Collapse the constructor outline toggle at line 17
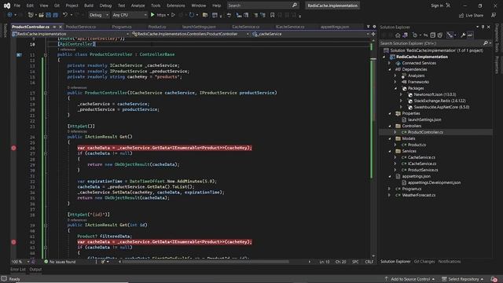 (x=46, y=93)
